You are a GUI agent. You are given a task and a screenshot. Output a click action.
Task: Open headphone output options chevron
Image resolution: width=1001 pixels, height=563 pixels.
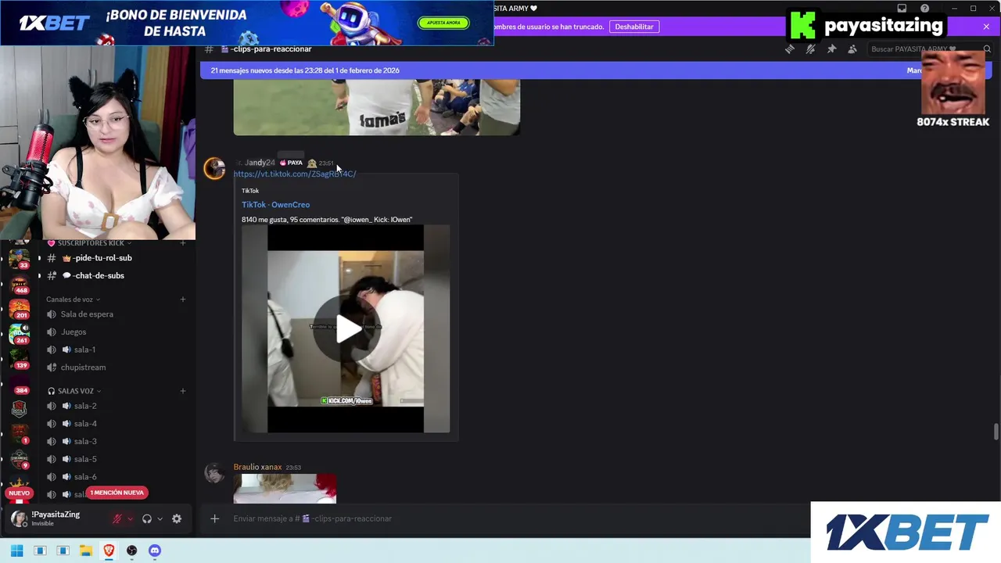[x=160, y=518]
